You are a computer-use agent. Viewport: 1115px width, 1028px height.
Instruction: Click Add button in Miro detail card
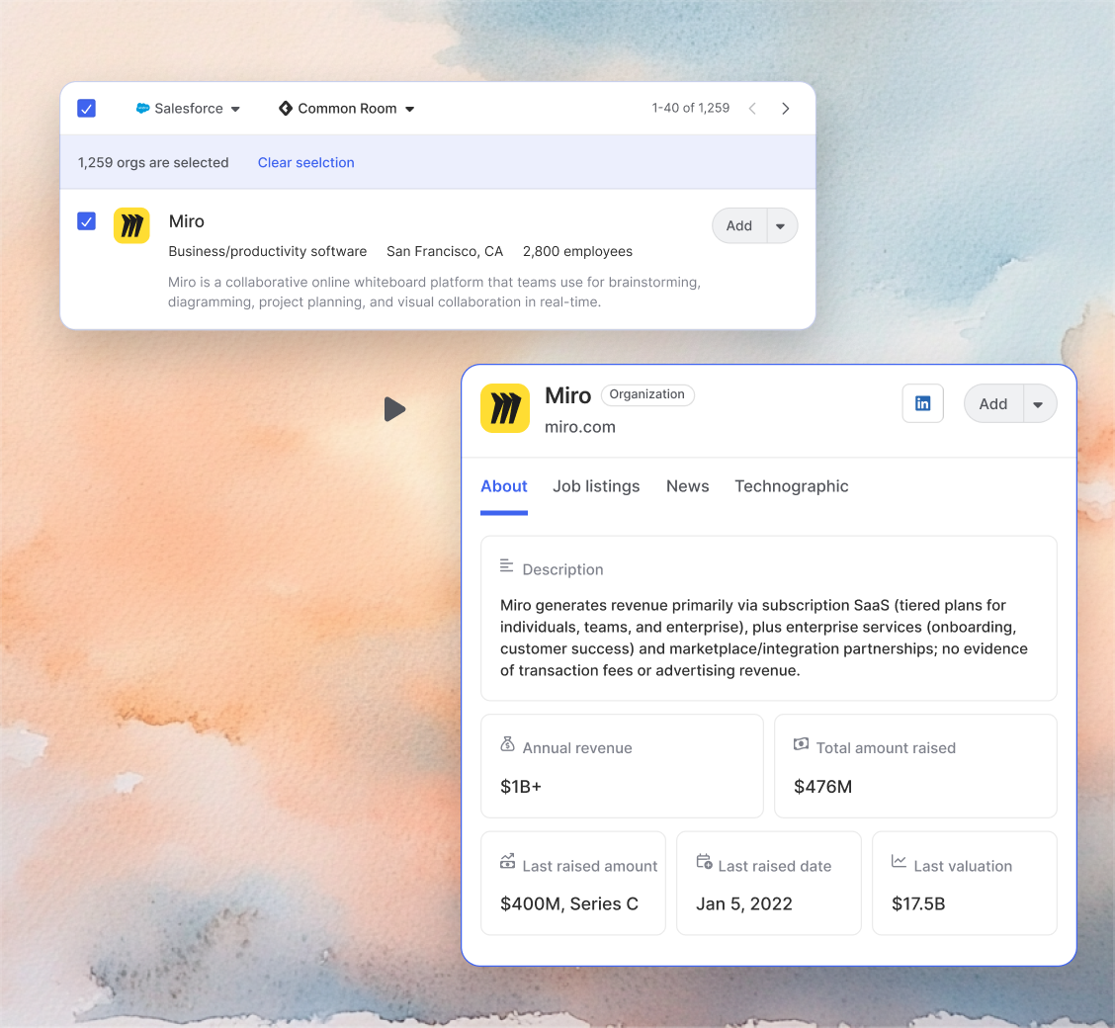pyautogui.click(x=992, y=404)
